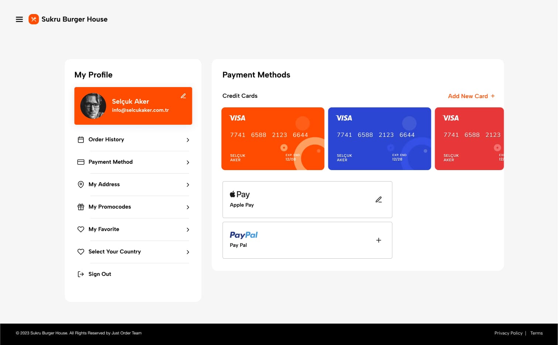Click the Sukru Burger House brand name
This screenshot has height=345, width=558.
(x=75, y=19)
